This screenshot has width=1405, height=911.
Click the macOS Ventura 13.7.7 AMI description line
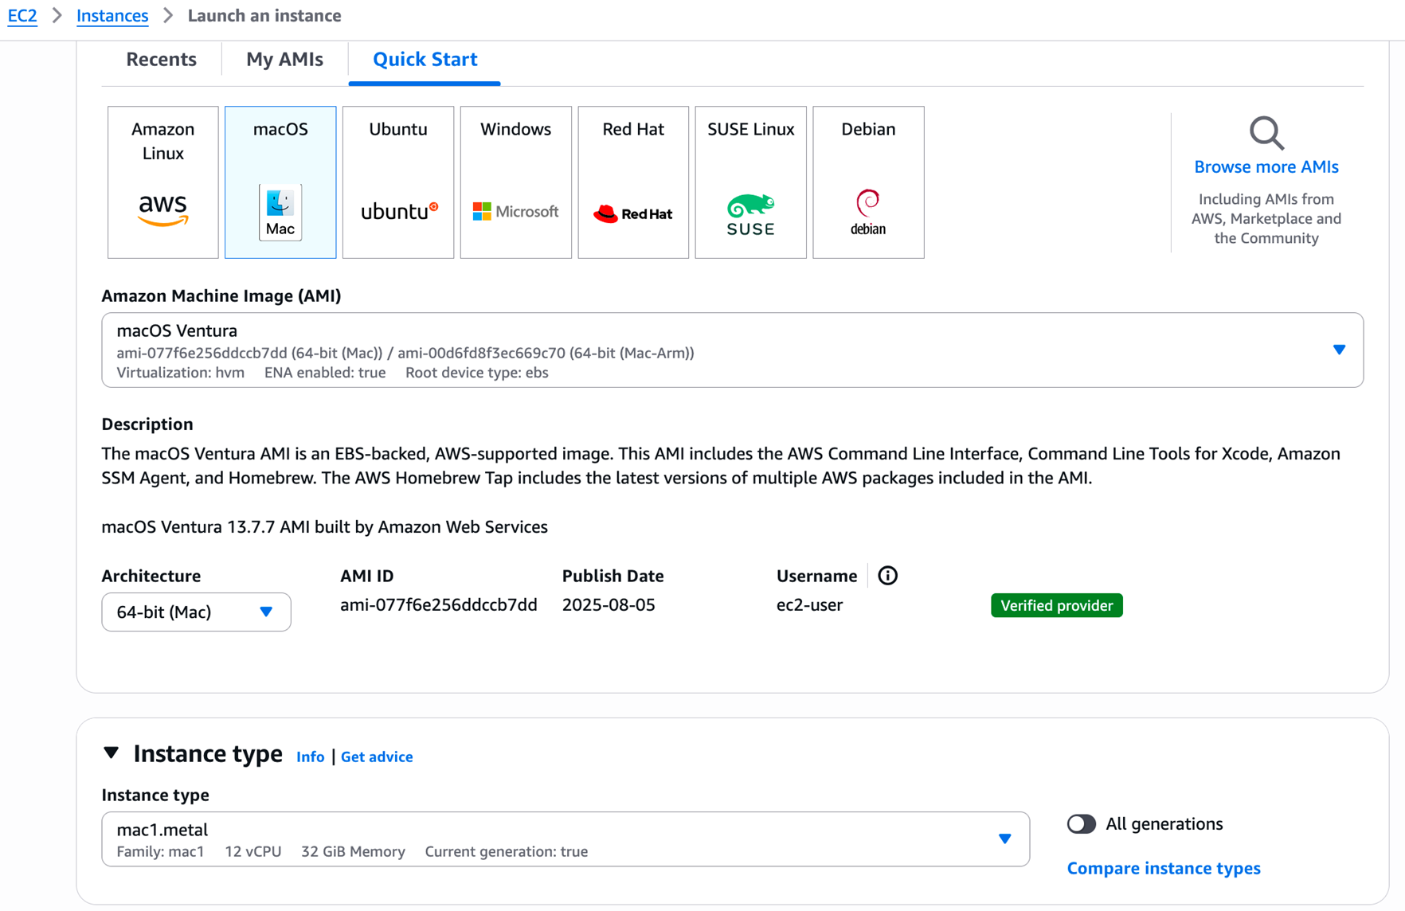point(324,527)
